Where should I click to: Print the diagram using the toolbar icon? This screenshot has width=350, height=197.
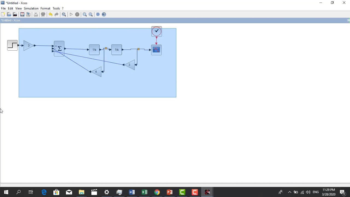click(x=36, y=15)
